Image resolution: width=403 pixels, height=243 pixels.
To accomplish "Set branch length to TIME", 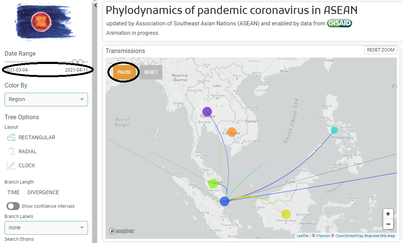I will (13, 192).
